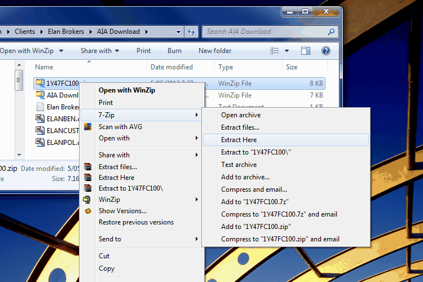Select Add to "1Y47FC100.7z"
423x282 pixels.
tap(255, 202)
